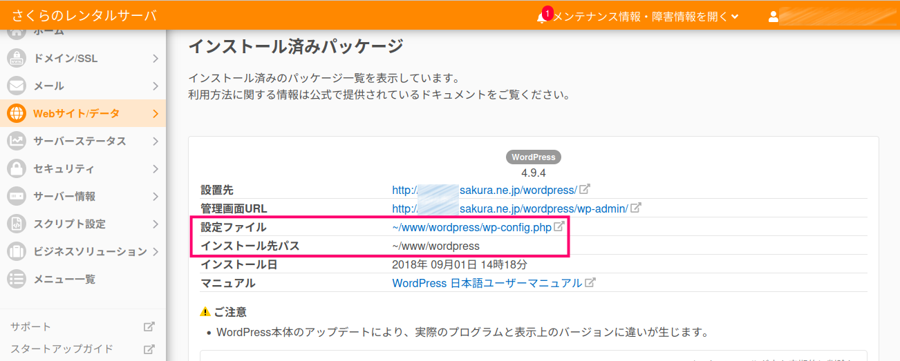
Task: Open the 管理画面URL wp-admin link
Action: 510,208
